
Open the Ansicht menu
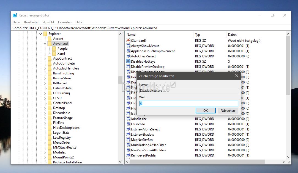[x=49, y=22]
